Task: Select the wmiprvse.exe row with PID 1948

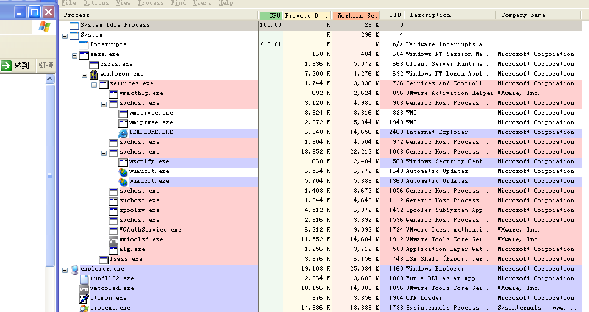Action: (x=320, y=122)
